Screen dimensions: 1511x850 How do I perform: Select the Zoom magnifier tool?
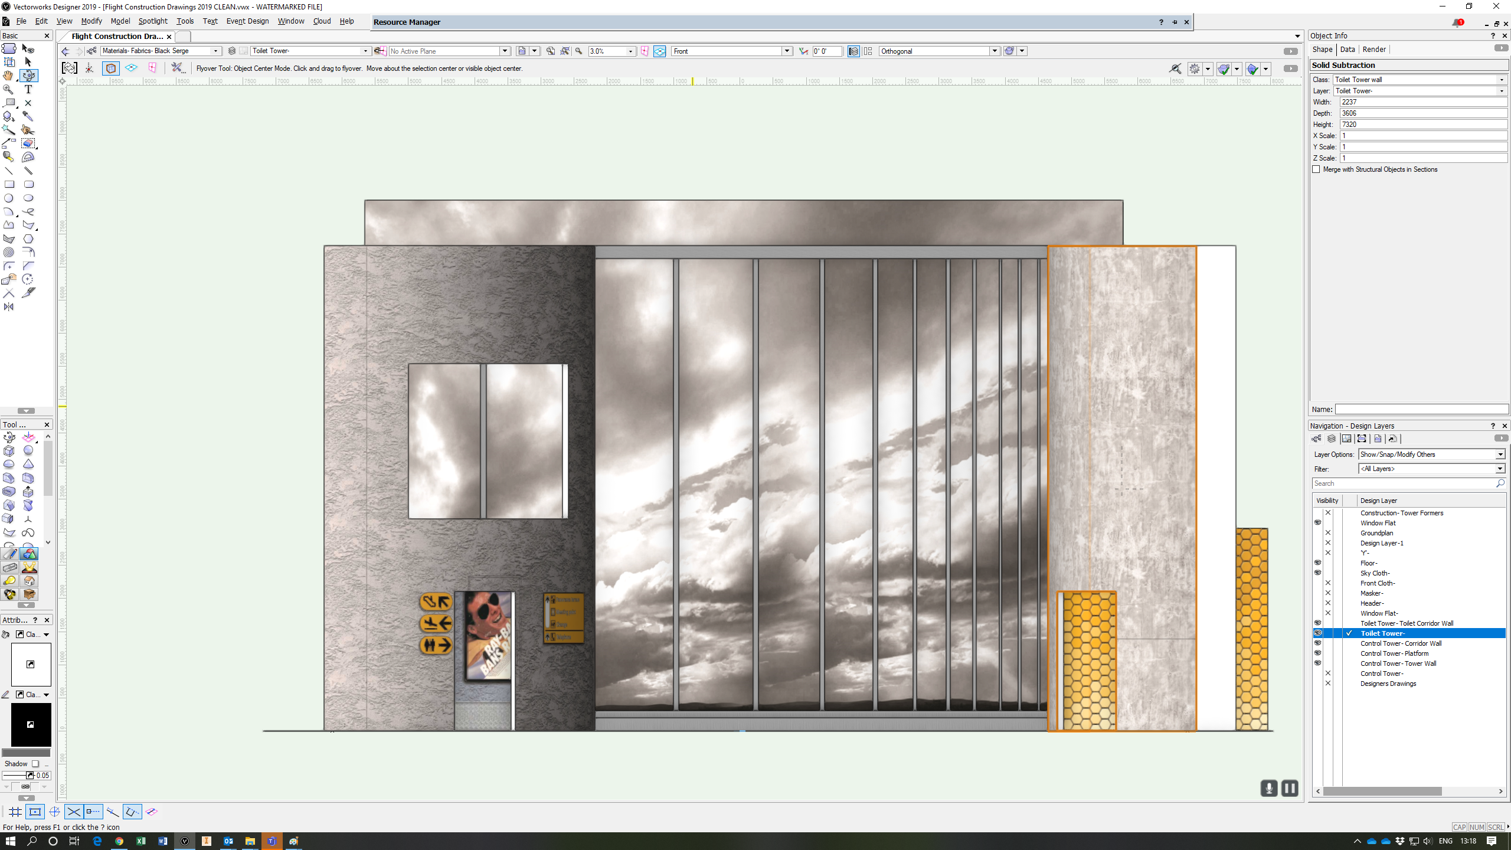tap(8, 89)
